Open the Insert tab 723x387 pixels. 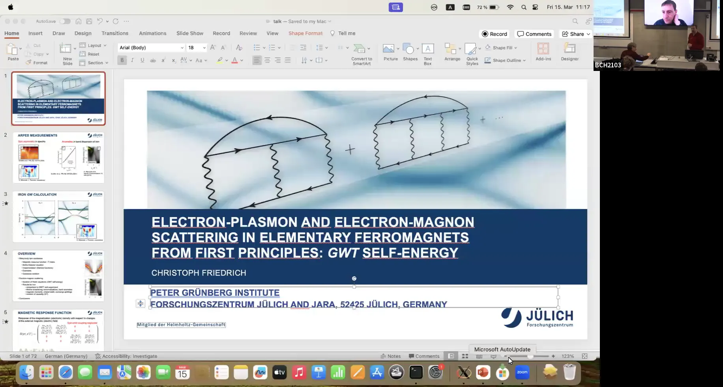pyautogui.click(x=35, y=33)
